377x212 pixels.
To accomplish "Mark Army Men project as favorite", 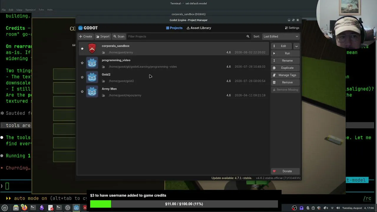I will [82, 91].
